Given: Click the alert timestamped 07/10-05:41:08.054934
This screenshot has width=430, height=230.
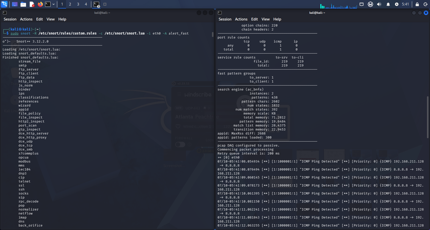Looking at the screenshot, I should 321,163.
